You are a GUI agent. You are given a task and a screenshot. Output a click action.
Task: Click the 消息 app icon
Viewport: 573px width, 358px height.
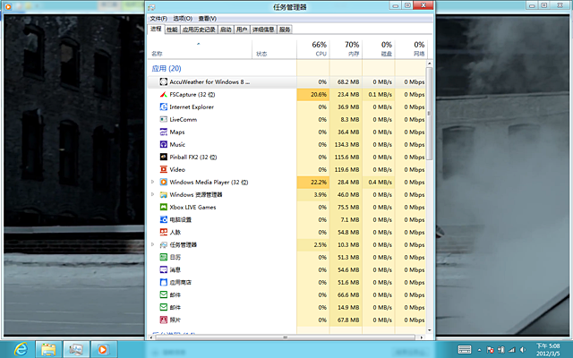(163, 269)
